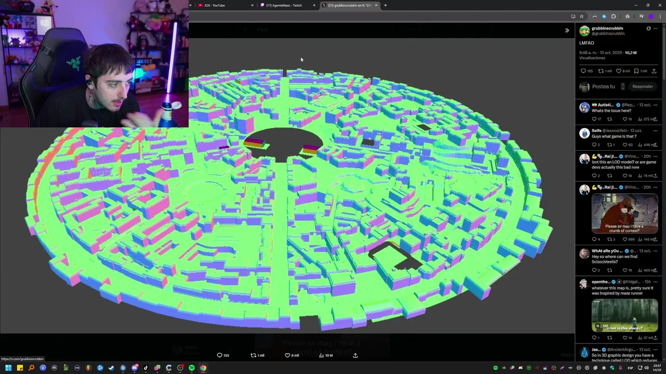666x374 pixels.
Task: Open the 10,2 M Visualizaciones analytics
Action: click(x=631, y=52)
